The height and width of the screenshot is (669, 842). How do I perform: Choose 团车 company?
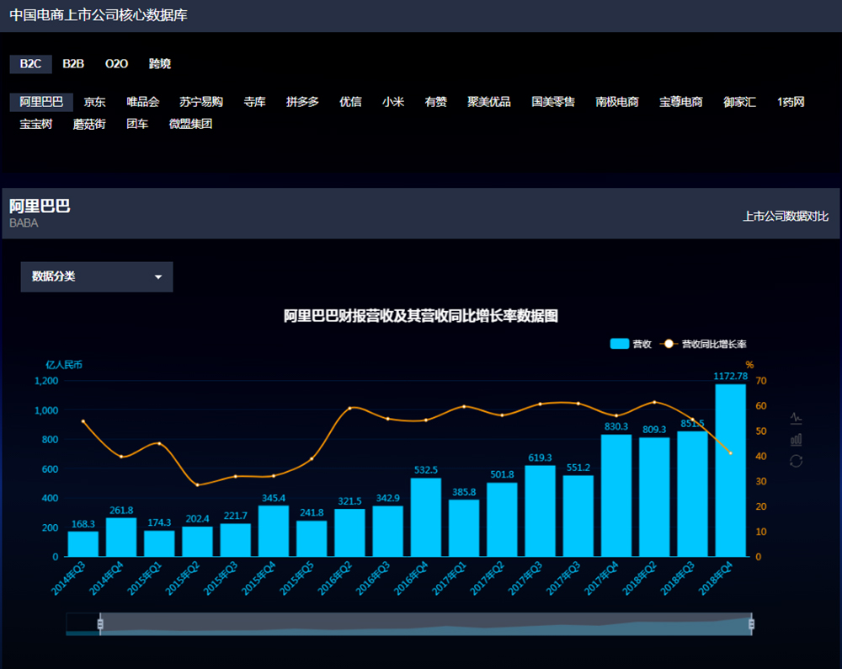[x=137, y=124]
